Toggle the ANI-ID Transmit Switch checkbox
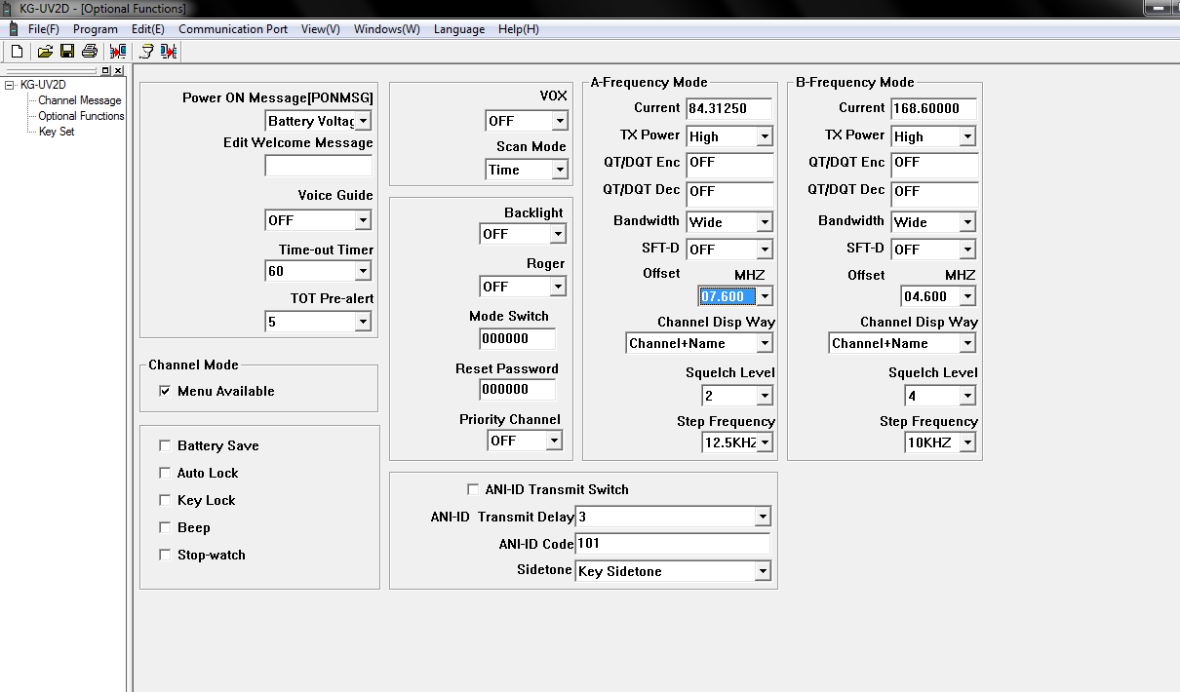Viewport: 1180px width, 692px height. click(473, 489)
